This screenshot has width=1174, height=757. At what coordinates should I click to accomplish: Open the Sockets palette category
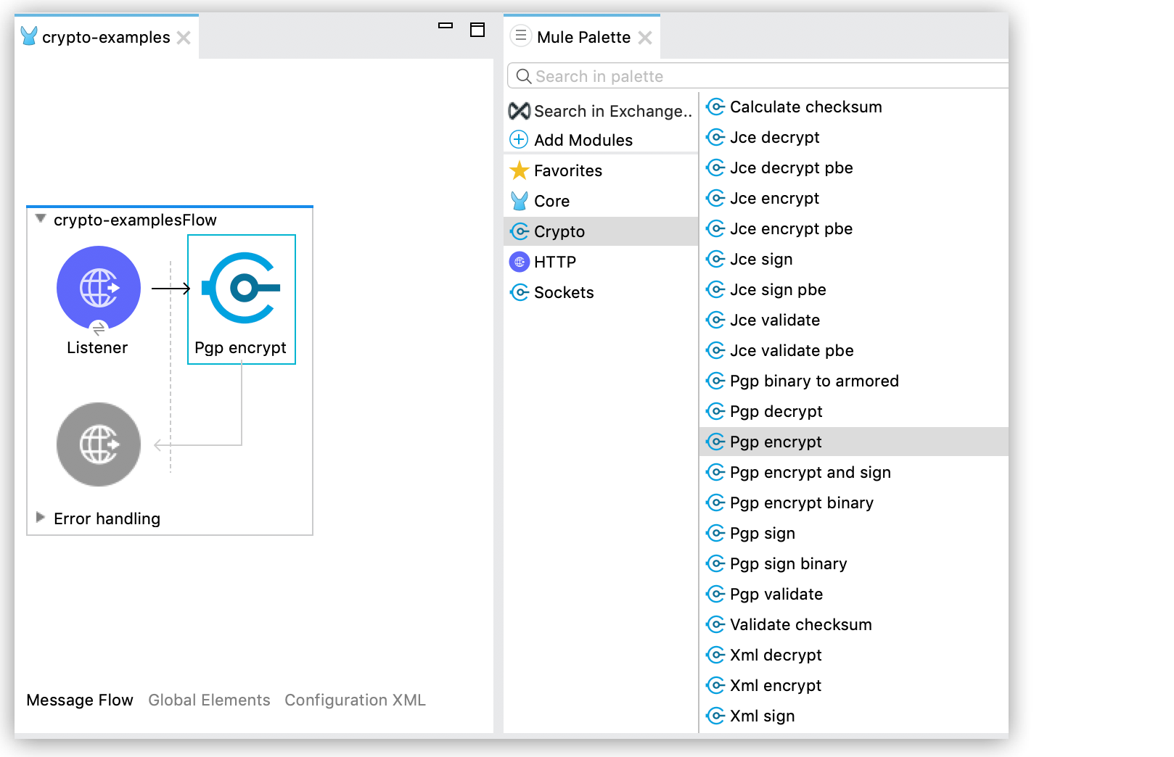pyautogui.click(x=562, y=292)
